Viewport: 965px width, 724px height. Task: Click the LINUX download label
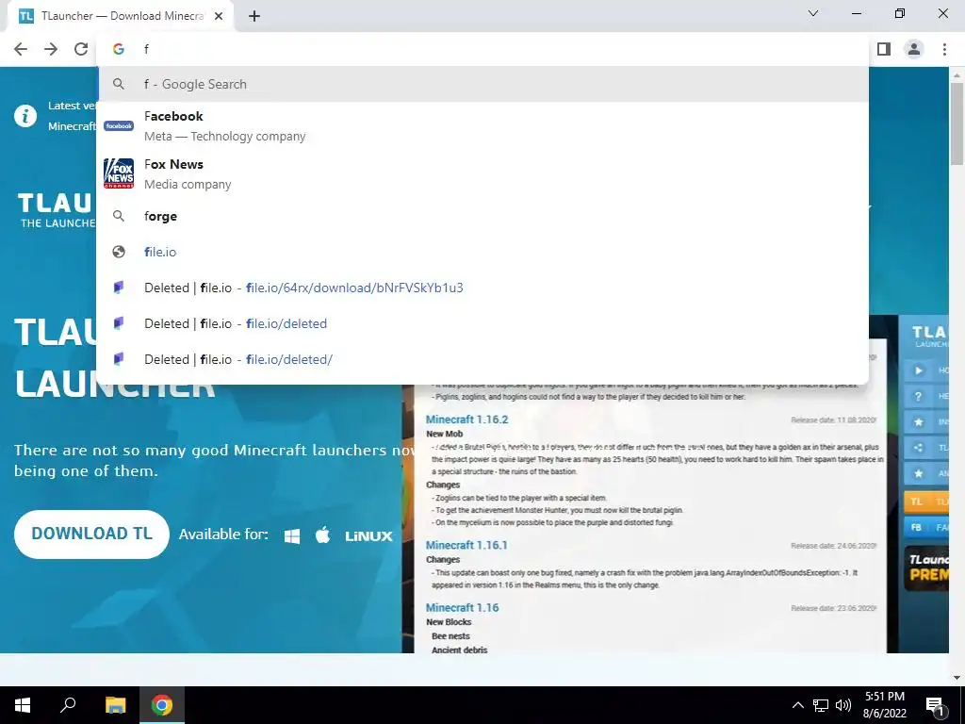(x=368, y=536)
